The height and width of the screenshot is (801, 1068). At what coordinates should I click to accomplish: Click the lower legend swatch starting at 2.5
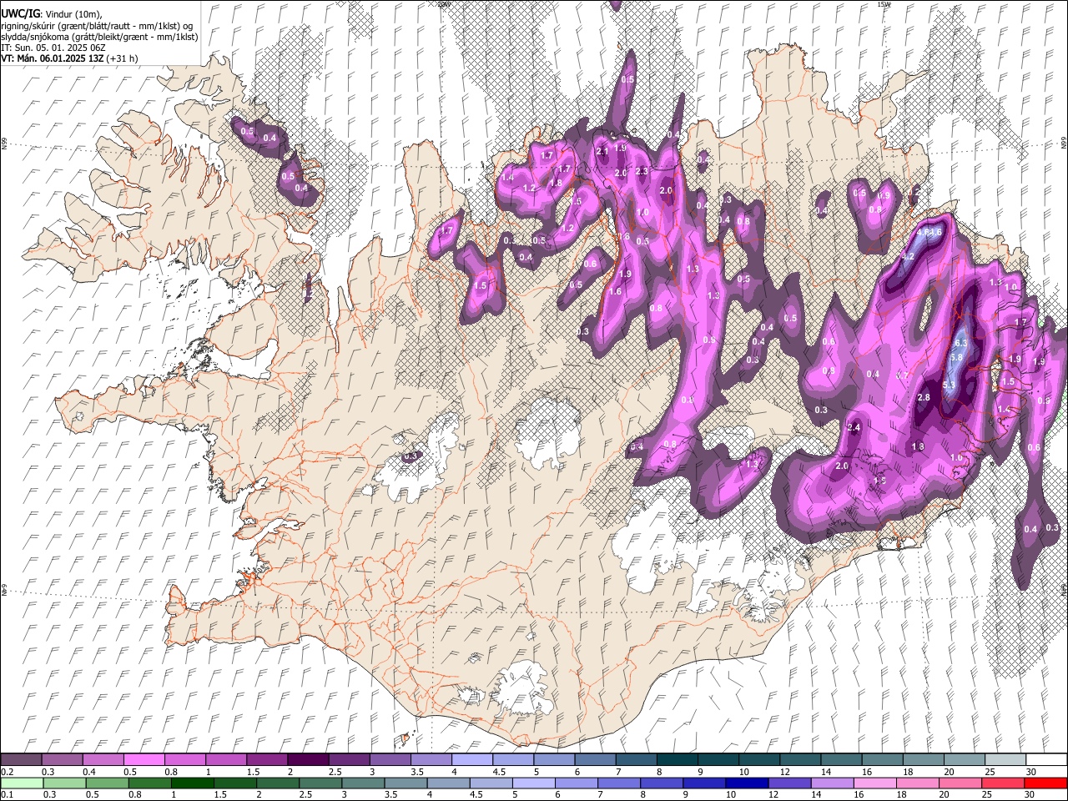coord(320,783)
